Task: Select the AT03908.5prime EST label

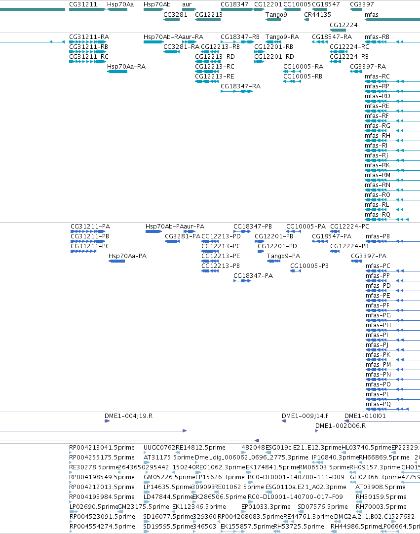Action: 381,487
